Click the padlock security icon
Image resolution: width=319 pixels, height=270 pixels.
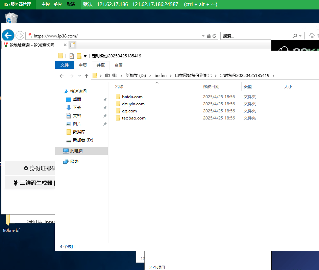[209, 36]
